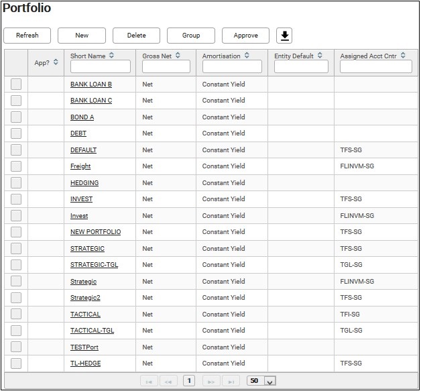Viewport: 421px width, 391px height.
Task: Click the Assigned Acct Cntr filter box
Action: (x=376, y=66)
